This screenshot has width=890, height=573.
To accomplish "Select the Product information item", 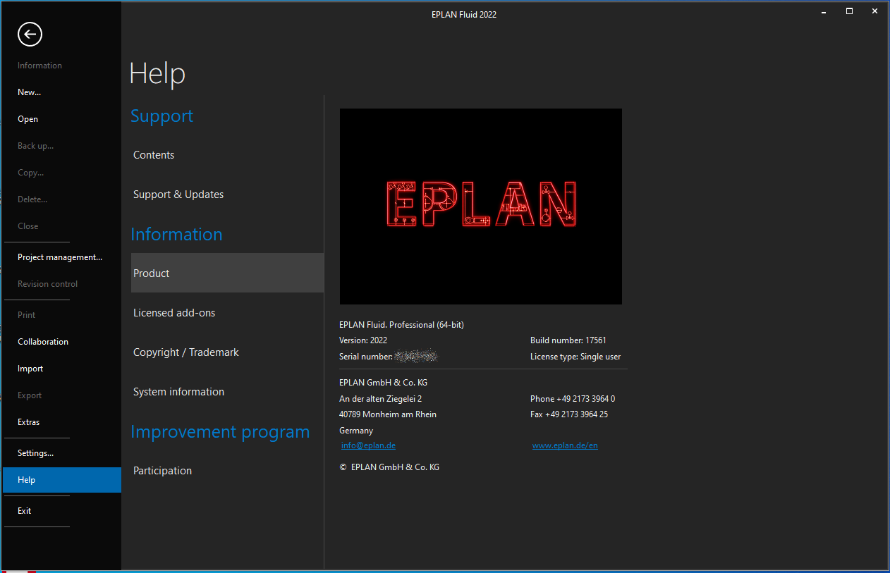I will tap(227, 273).
